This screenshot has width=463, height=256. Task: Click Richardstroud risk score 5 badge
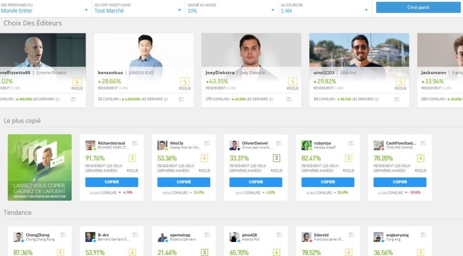click(x=132, y=158)
